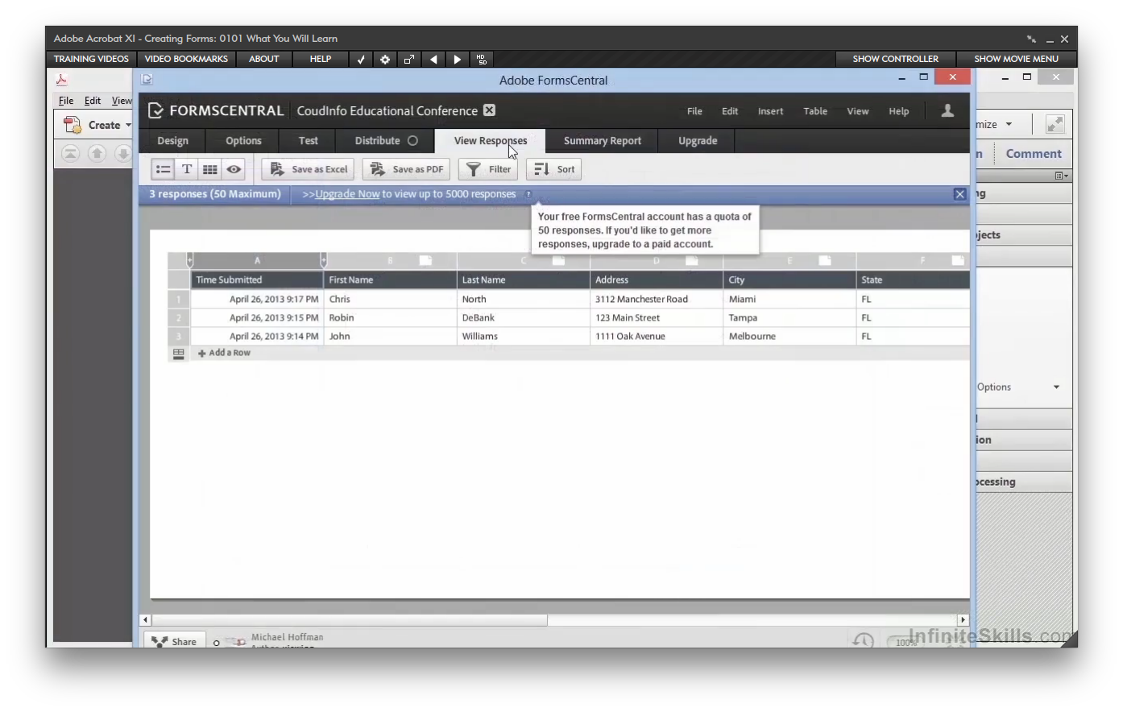Toggle the fullscreen video icon
The width and height of the screenshot is (1123, 712).
point(409,59)
